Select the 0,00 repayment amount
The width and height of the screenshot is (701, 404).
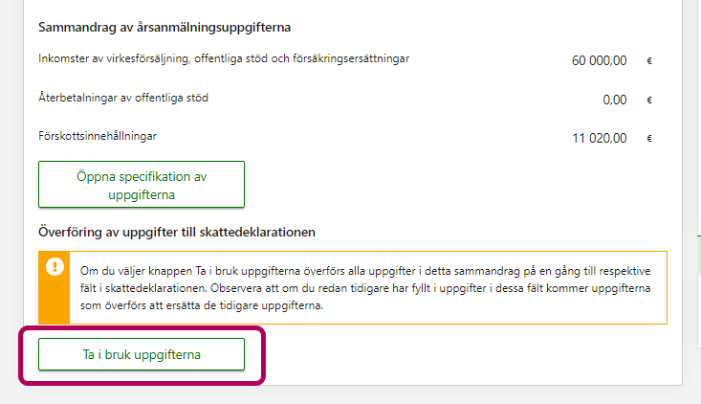pos(615,100)
